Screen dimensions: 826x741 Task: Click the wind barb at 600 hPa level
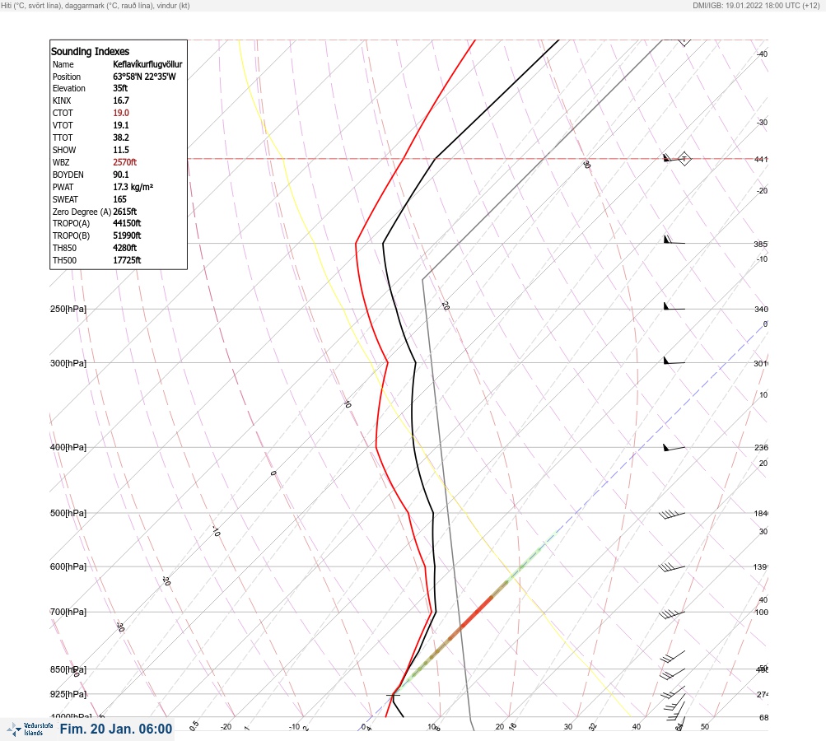pyautogui.click(x=672, y=567)
